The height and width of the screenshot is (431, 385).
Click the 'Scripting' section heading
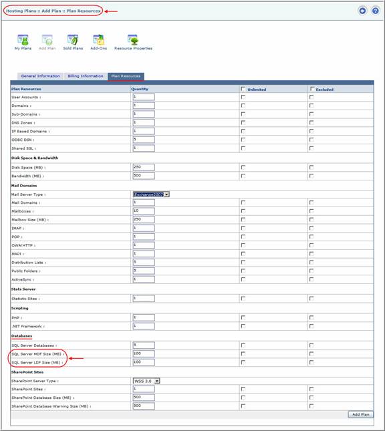click(x=20, y=308)
